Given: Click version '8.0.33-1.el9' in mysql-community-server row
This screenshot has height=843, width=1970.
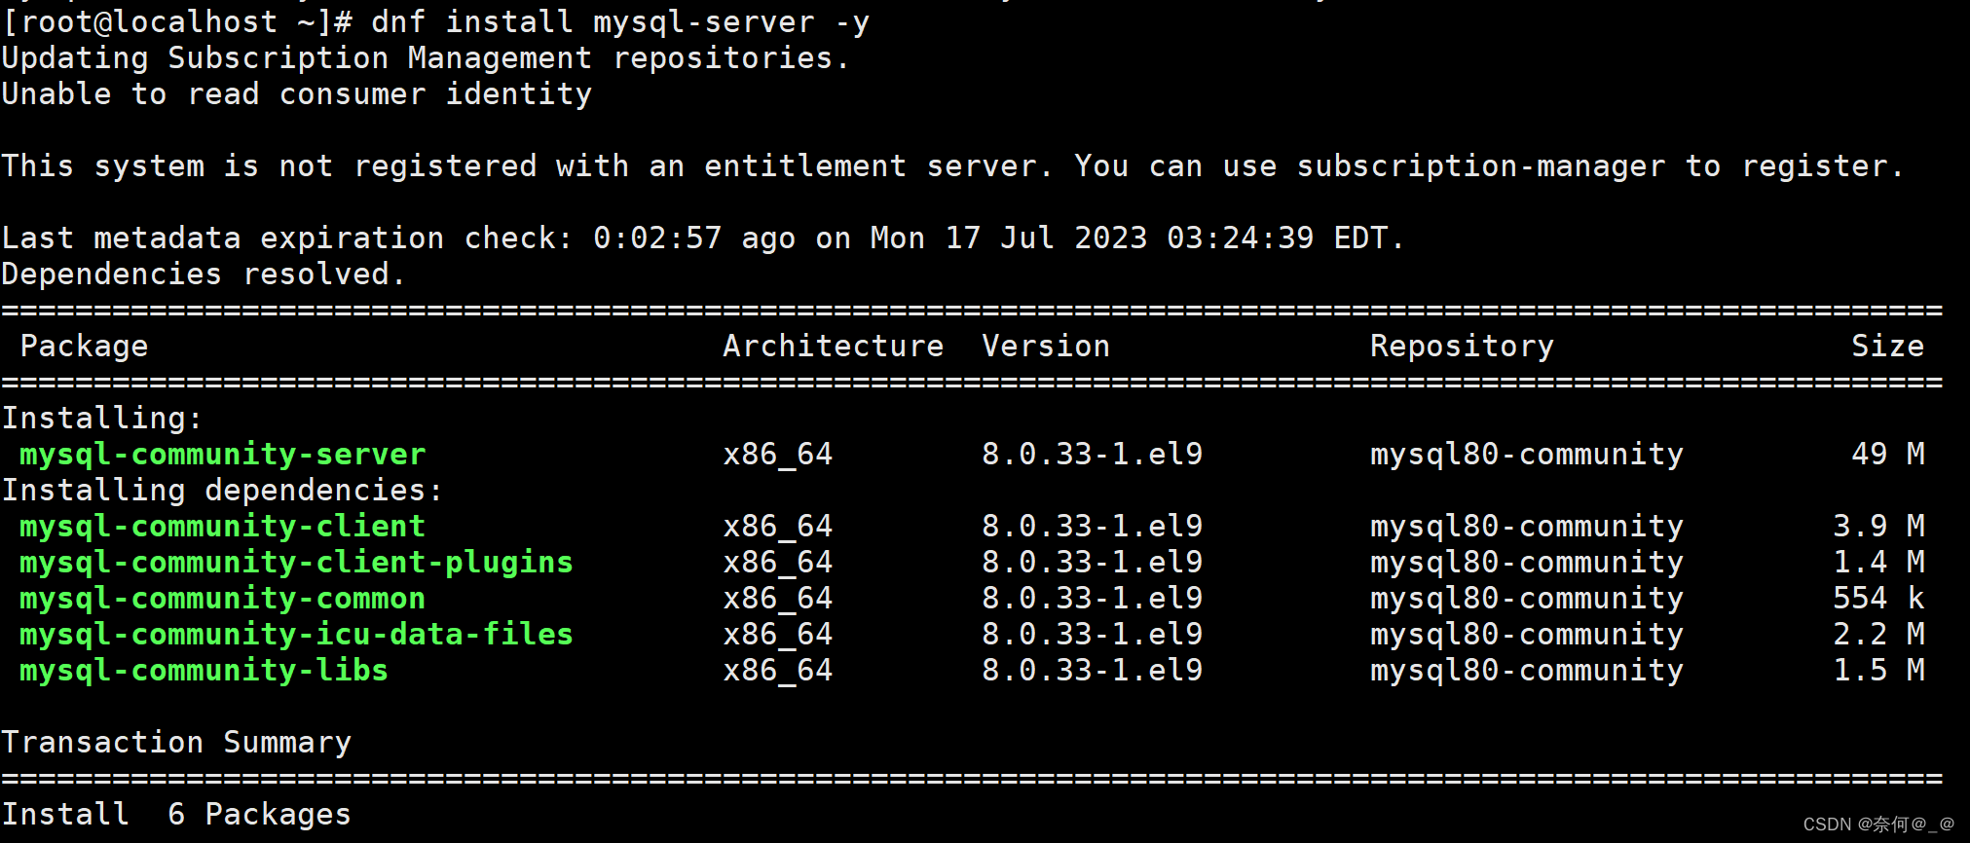Looking at the screenshot, I should (x=1093, y=455).
